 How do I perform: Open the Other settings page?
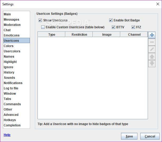[17, 109]
